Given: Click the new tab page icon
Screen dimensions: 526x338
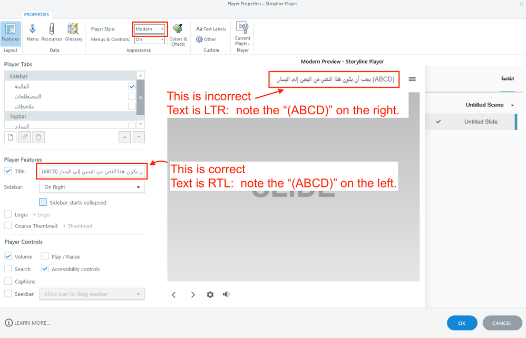Looking at the screenshot, I should 11,137.
